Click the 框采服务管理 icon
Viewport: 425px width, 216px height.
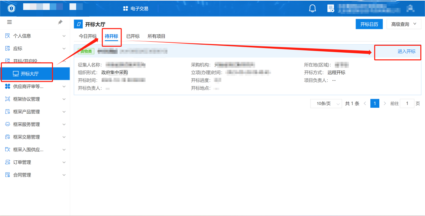click(8, 124)
